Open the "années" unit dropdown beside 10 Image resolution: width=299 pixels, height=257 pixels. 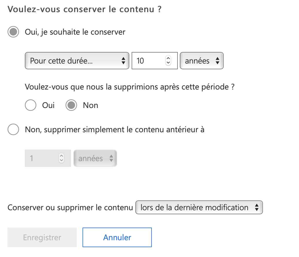tap(201, 61)
